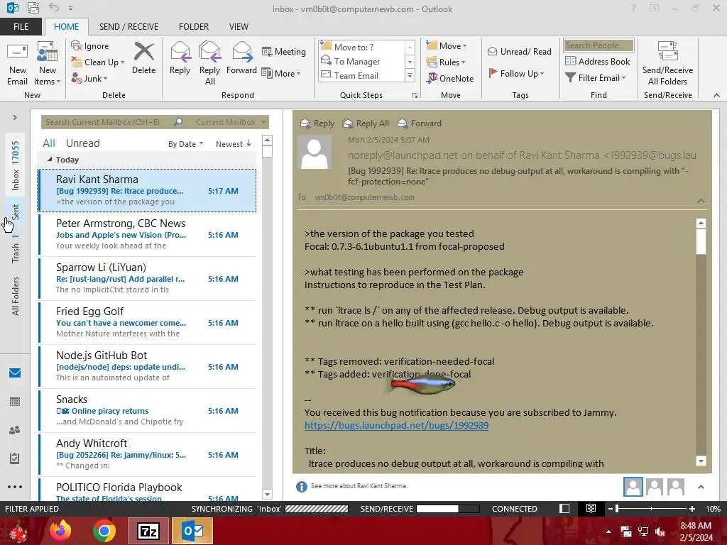Viewport: 727px width, 545px height.
Task: Switch to Calendar view
Action: click(x=15, y=402)
